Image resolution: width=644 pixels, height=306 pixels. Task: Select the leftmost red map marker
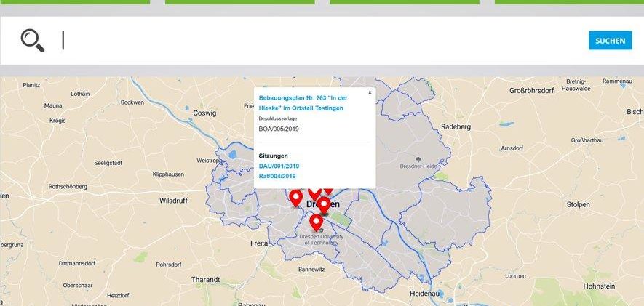[295, 197]
